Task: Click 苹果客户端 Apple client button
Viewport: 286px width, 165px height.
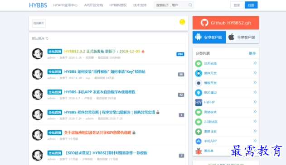Action: point(242,37)
